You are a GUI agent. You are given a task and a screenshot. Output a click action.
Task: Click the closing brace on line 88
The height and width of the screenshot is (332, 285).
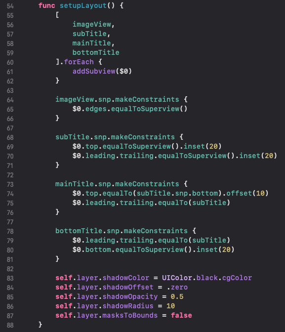click(x=40, y=325)
